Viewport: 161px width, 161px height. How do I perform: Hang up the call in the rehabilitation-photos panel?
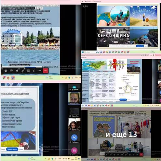(x=141, y=154)
